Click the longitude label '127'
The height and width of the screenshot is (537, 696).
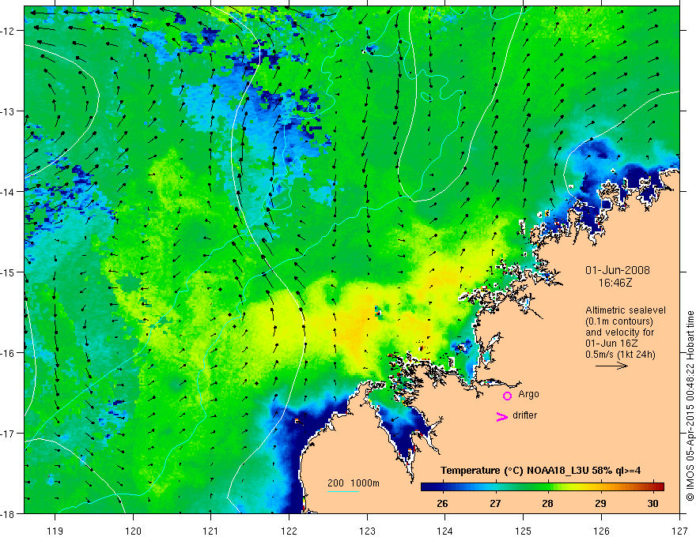pyautogui.click(x=679, y=531)
